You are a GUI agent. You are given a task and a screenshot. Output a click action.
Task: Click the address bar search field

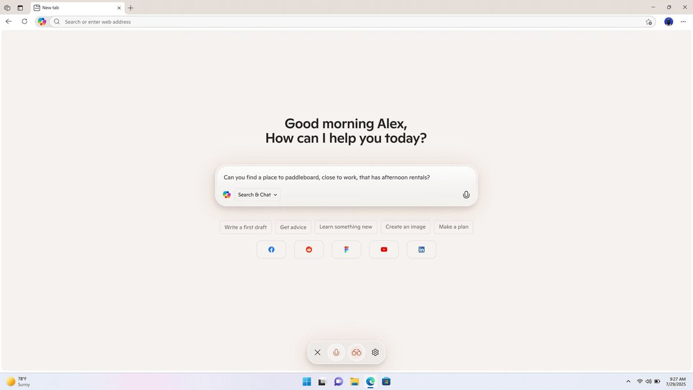tap(352, 21)
